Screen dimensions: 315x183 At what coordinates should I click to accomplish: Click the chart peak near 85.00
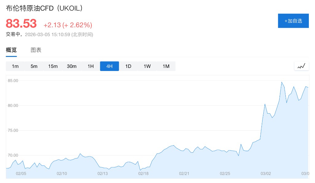click(x=281, y=82)
